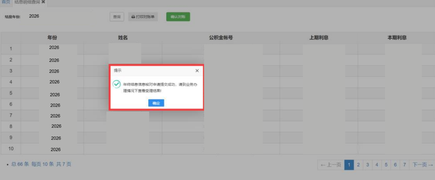The image size is (435, 180).
Task: Close the 提示 dialog with X
Action: [197, 71]
